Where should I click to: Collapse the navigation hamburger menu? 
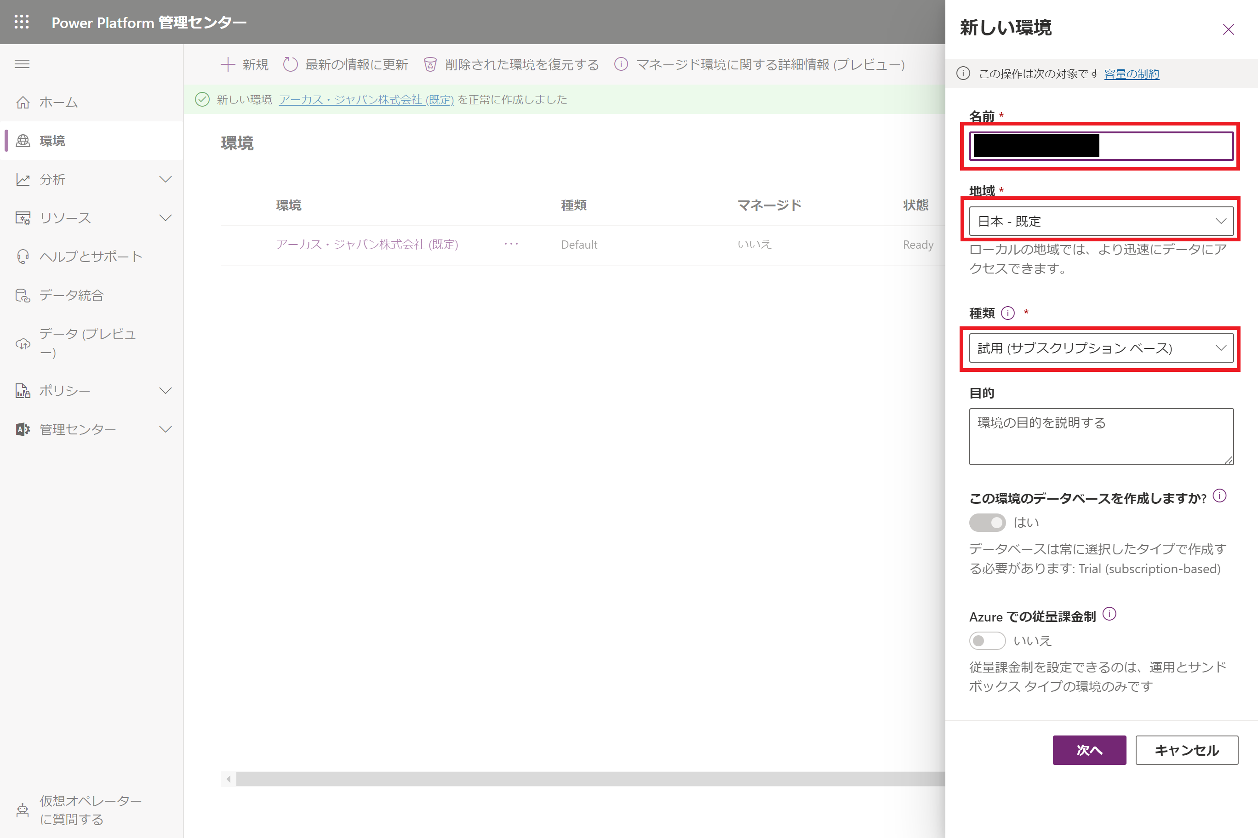pos(22,64)
